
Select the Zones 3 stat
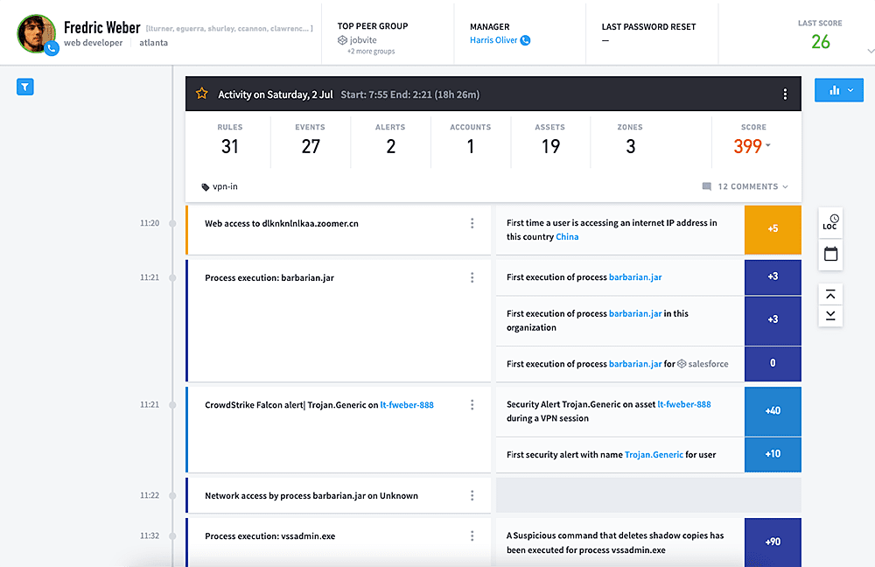click(630, 139)
